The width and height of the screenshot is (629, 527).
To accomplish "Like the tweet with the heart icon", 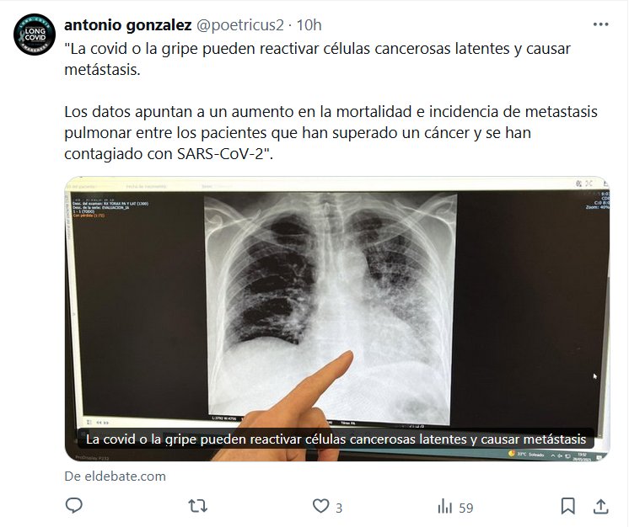I will [x=320, y=506].
